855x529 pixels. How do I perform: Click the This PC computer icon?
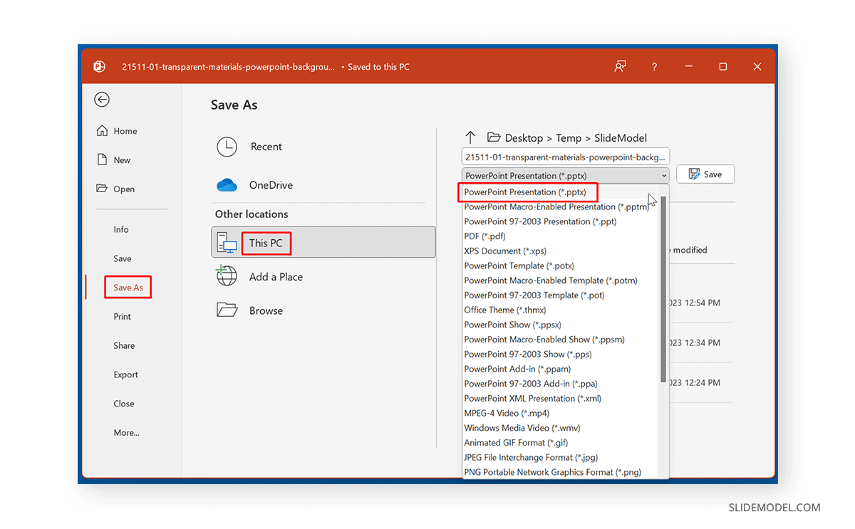227,242
